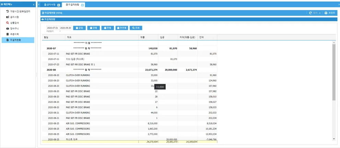
Task: Select 미결제현황 in the sidebar menu
Action: click(x=18, y=40)
